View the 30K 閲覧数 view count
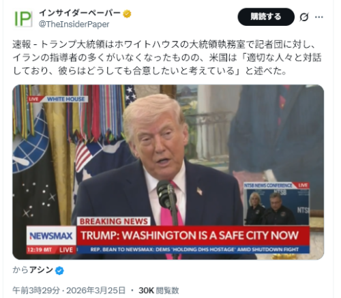The width and height of the screenshot is (341, 298). click(x=159, y=290)
